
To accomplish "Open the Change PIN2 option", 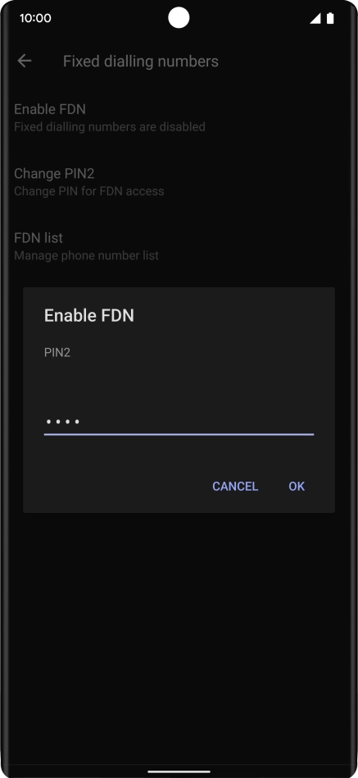I will (x=179, y=181).
